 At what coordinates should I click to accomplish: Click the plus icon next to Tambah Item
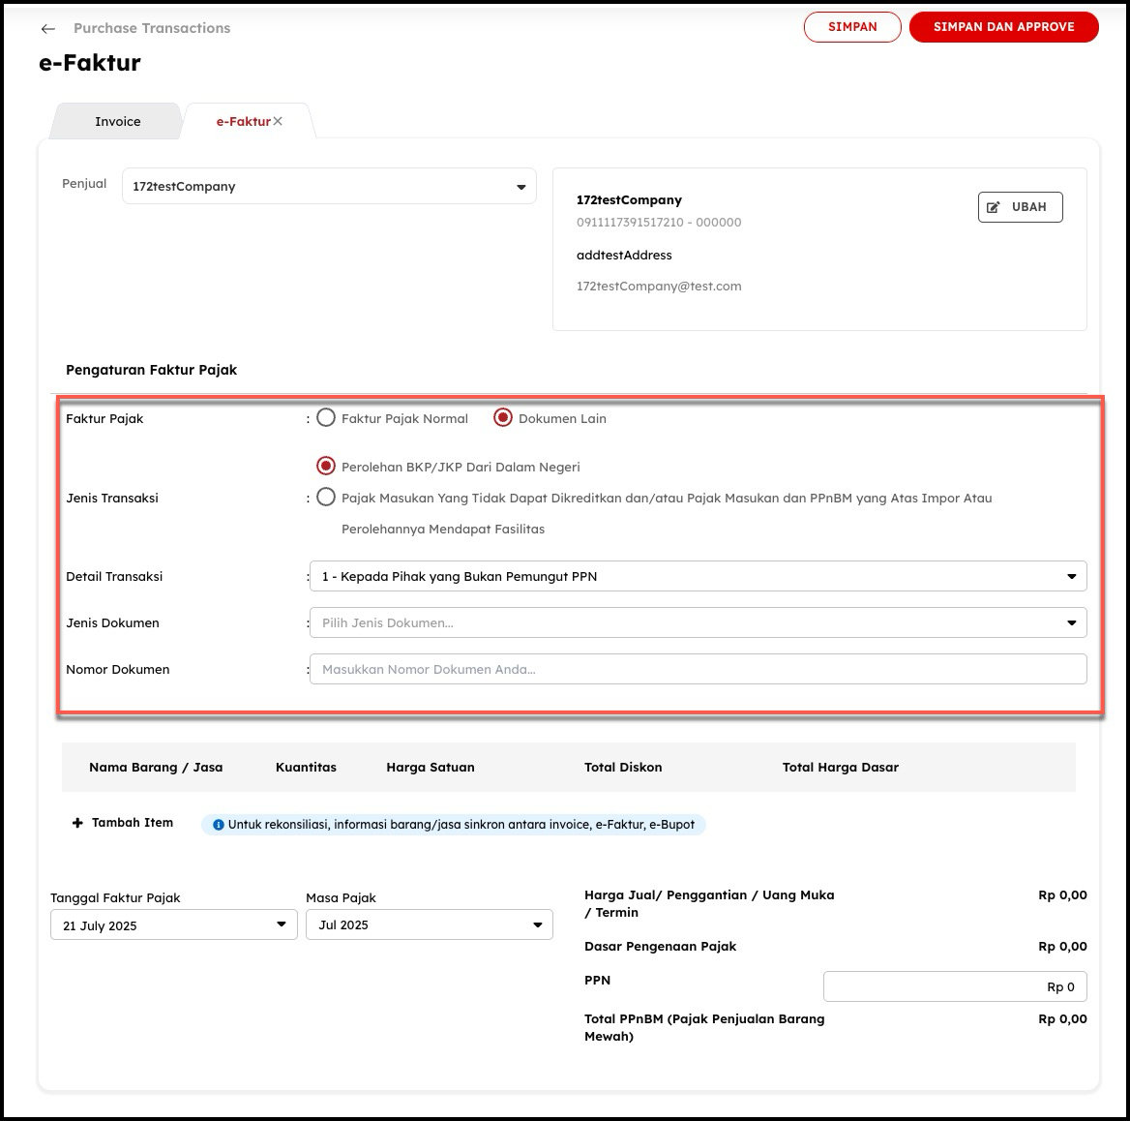click(x=77, y=823)
